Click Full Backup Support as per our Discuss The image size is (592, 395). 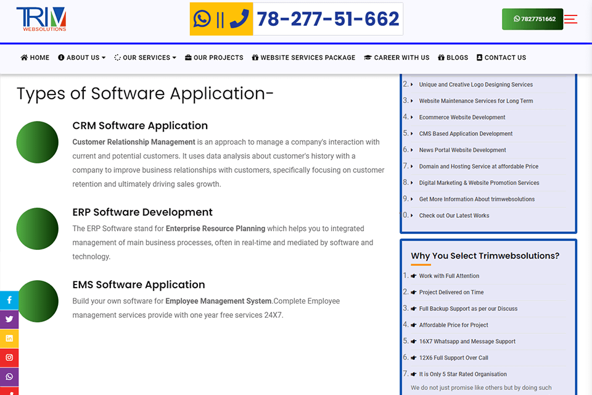pos(468,309)
